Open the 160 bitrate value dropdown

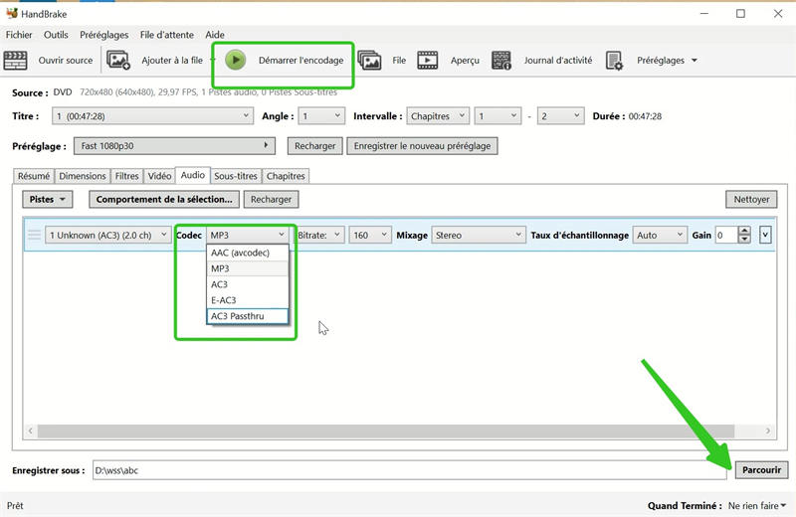click(370, 235)
